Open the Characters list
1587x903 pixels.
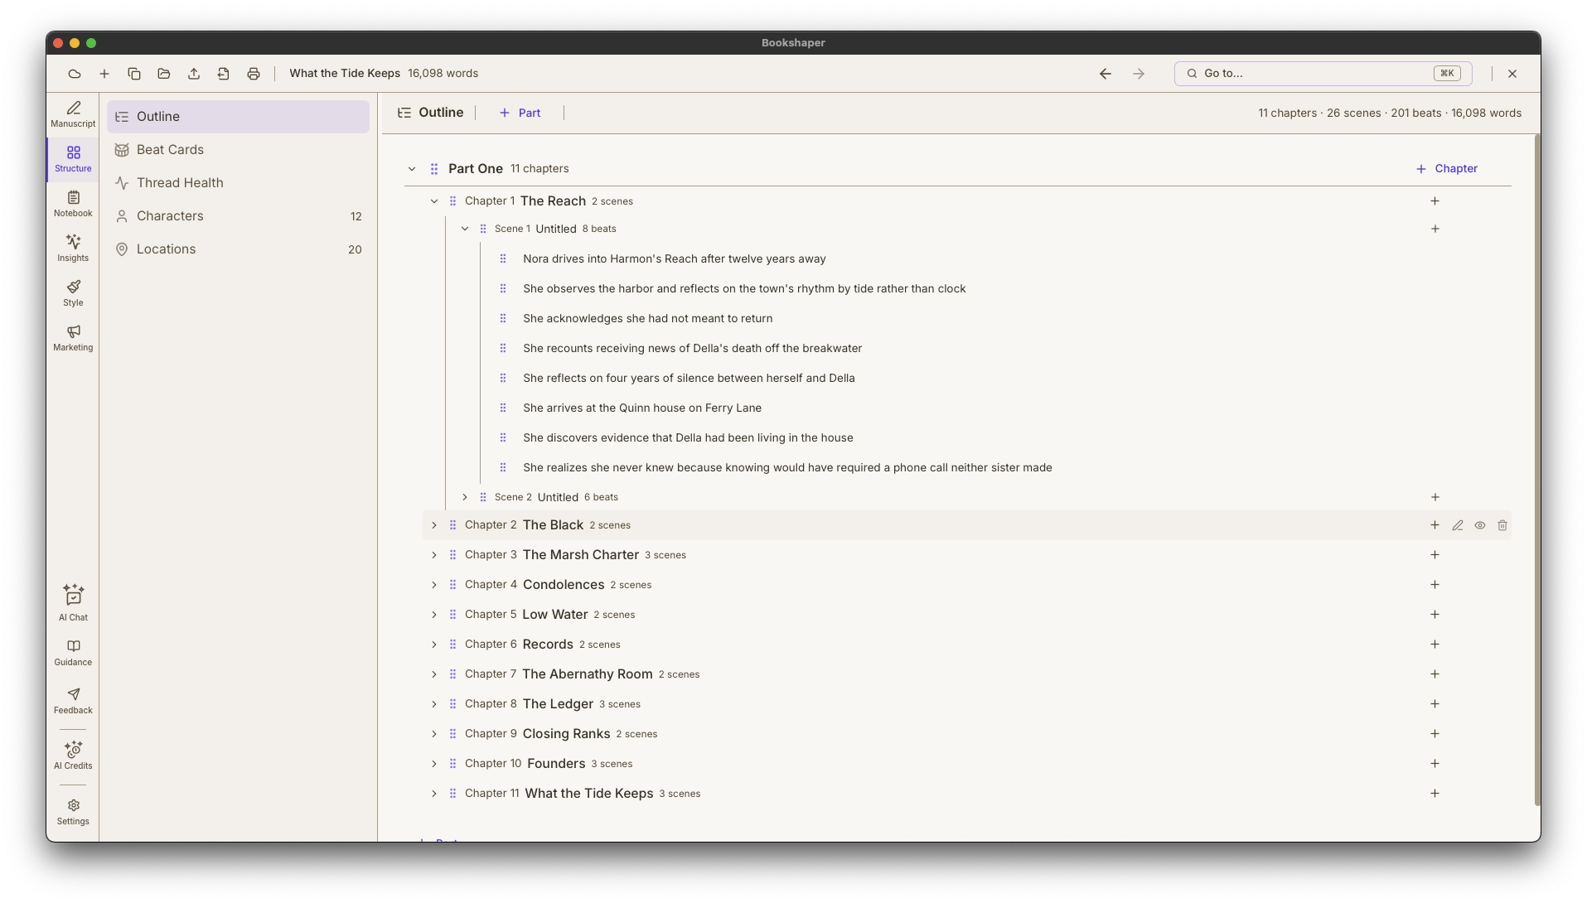pos(238,216)
